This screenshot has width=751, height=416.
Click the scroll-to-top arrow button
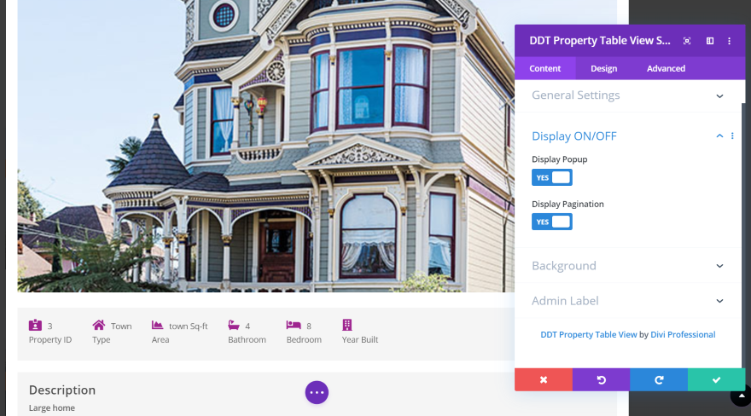click(x=742, y=396)
